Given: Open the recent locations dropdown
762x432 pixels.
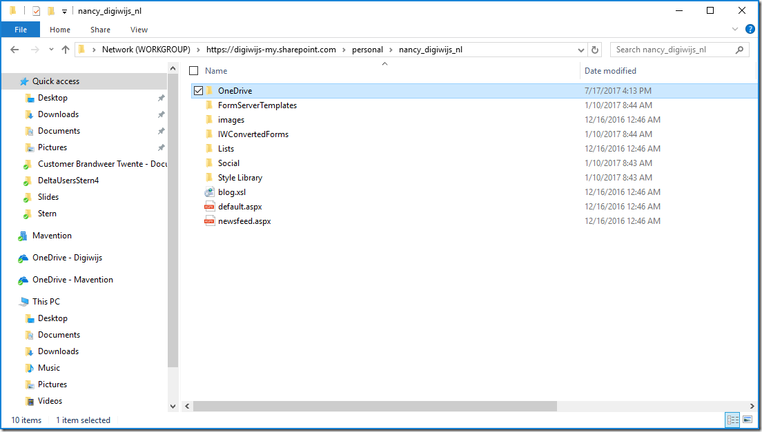Looking at the screenshot, I should coord(51,50).
